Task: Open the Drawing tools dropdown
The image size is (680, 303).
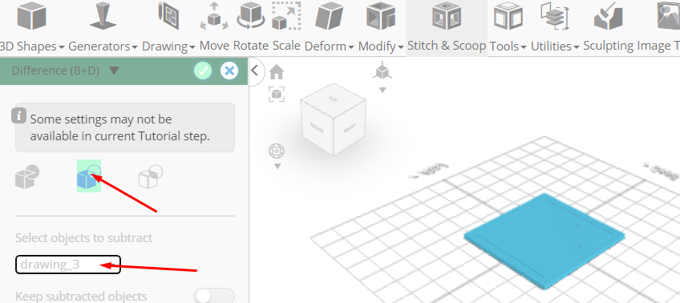Action: point(168,46)
